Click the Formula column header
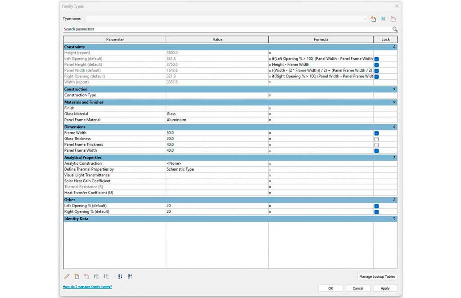Viewport: 461px width, 298px height. [x=321, y=40]
